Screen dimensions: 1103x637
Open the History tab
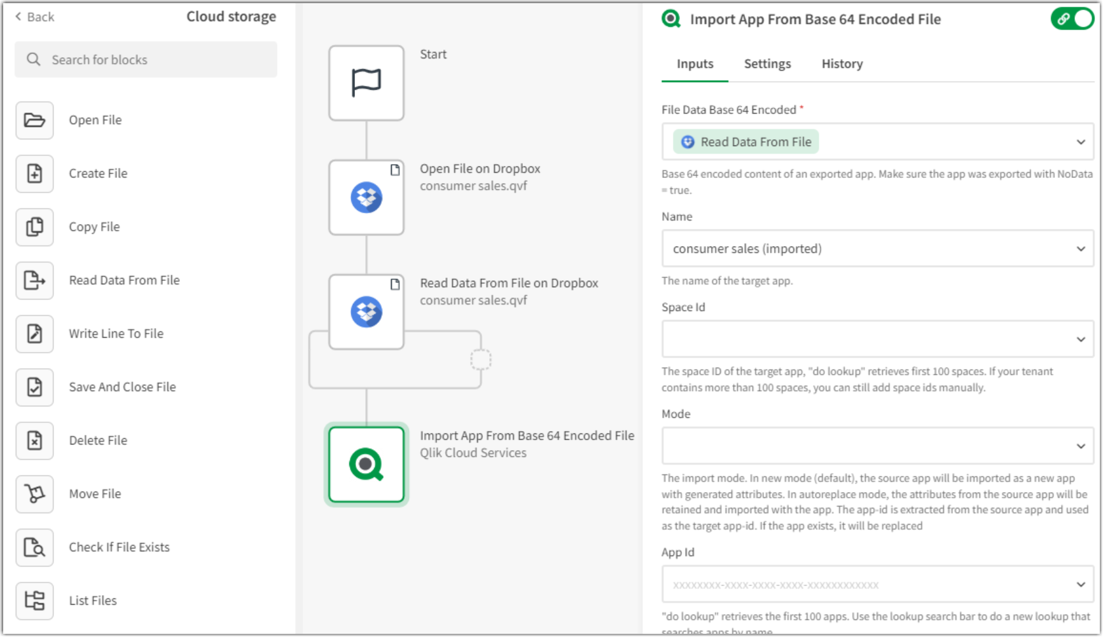pyautogui.click(x=842, y=64)
